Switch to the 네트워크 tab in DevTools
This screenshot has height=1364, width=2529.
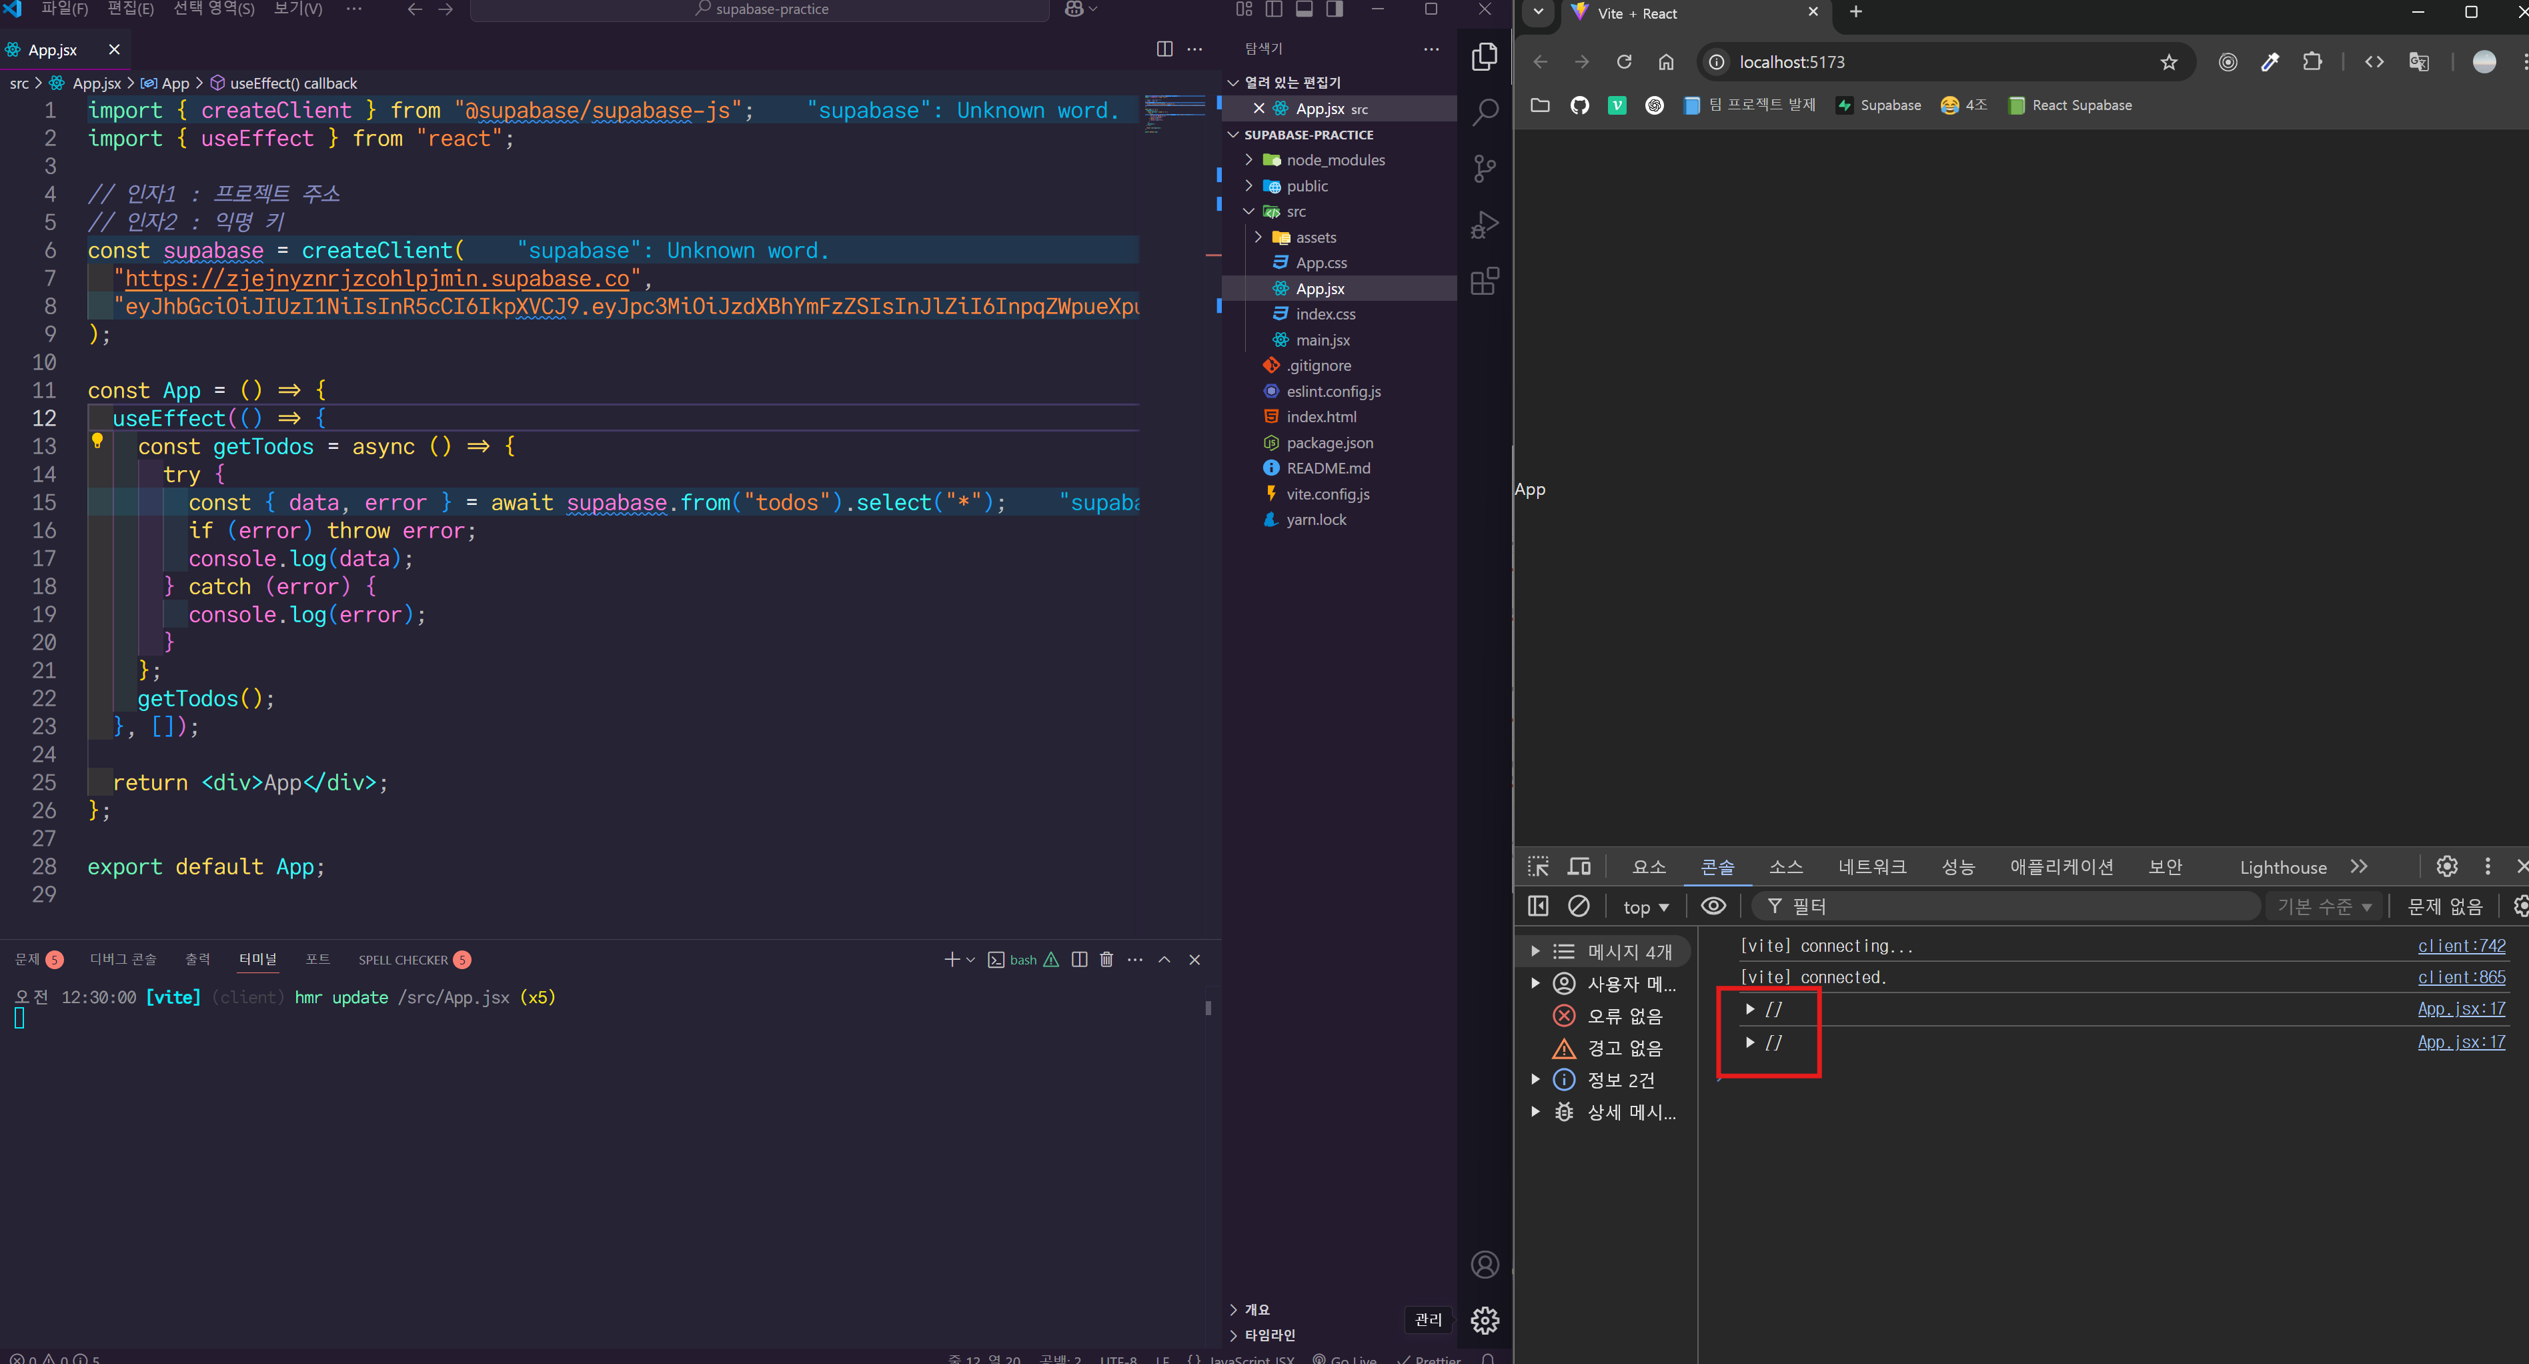click(x=1871, y=867)
